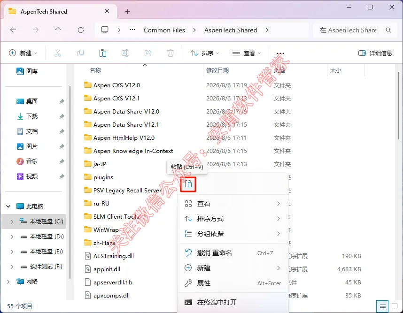This screenshot has width=403, height=313.
Task: Switch to large thumbnails view icon in status bar
Action: tap(395, 306)
